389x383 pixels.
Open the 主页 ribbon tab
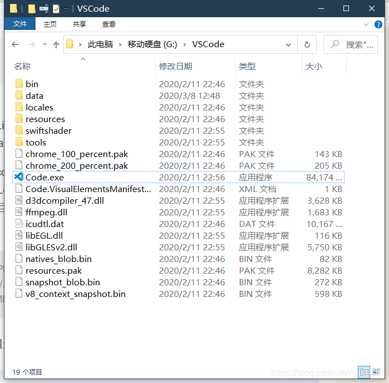tap(50, 24)
